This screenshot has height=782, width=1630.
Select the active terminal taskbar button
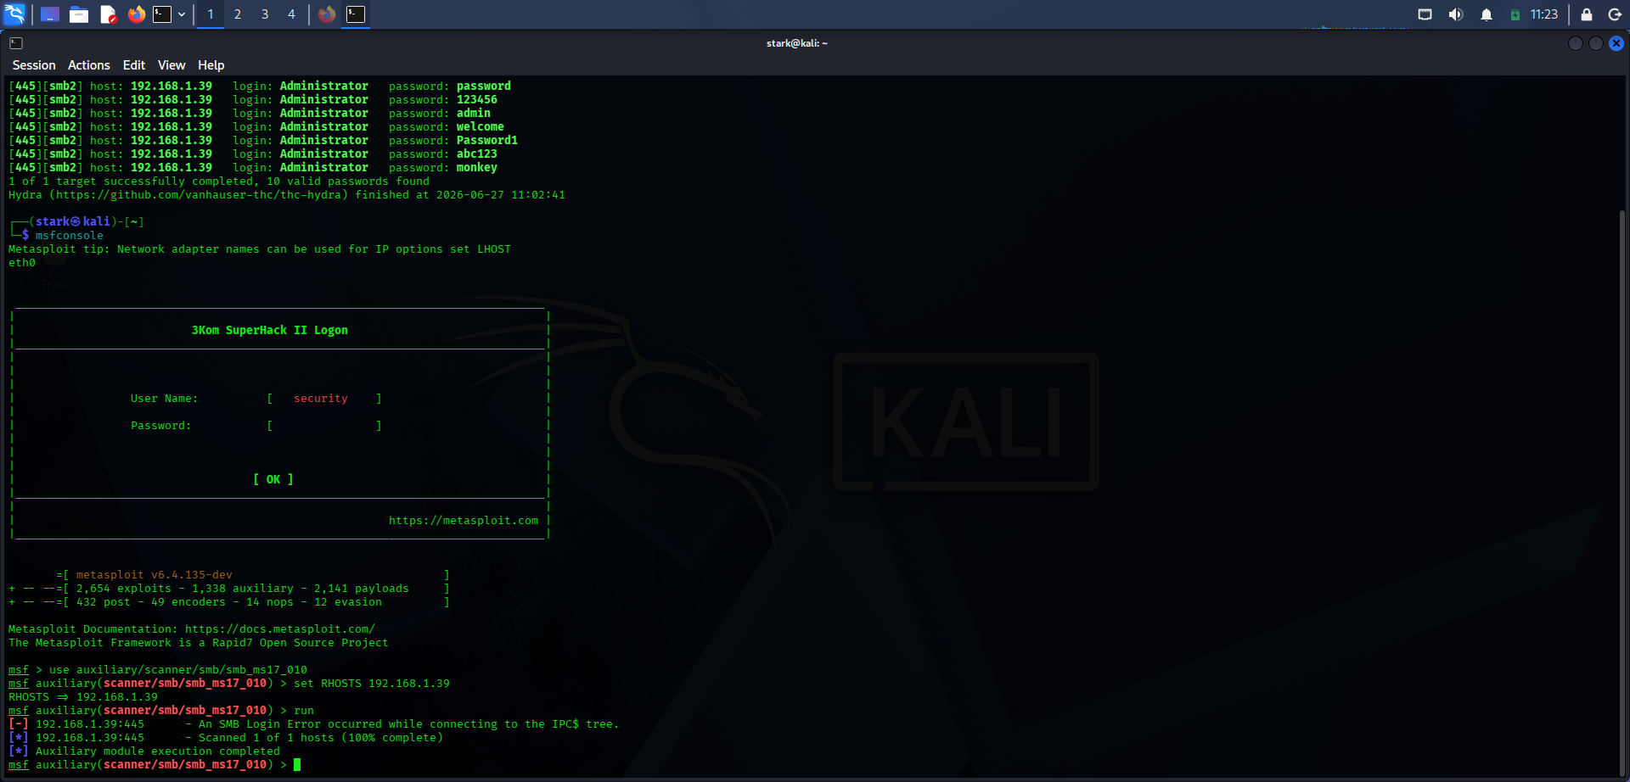point(356,14)
